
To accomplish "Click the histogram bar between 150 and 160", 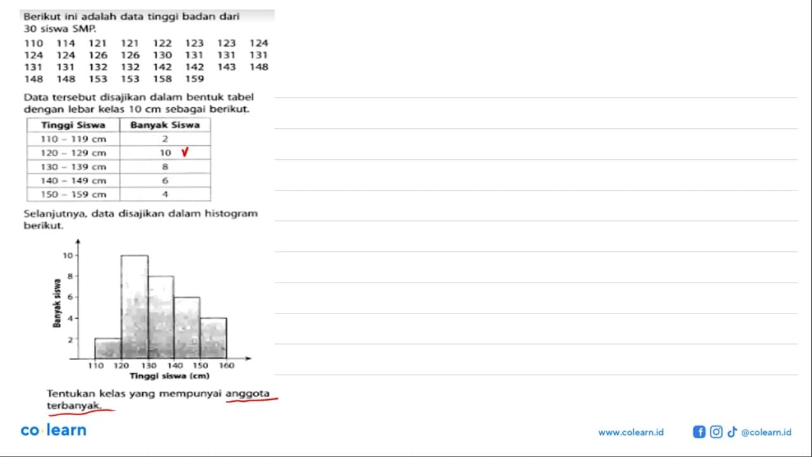I will point(213,338).
